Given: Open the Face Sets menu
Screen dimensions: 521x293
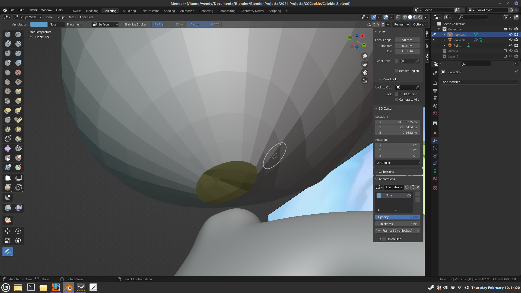Looking at the screenshot, I should point(87,17).
